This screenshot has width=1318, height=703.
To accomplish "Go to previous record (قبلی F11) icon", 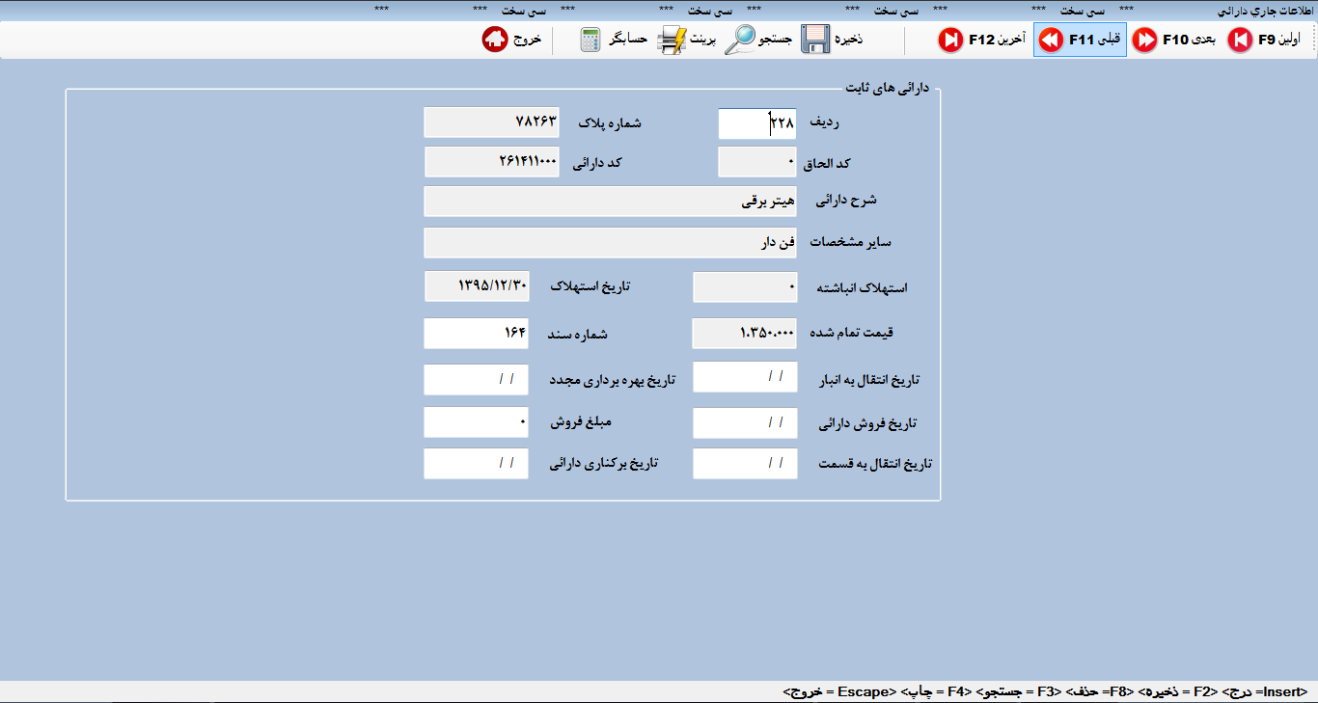I will 1051,40.
